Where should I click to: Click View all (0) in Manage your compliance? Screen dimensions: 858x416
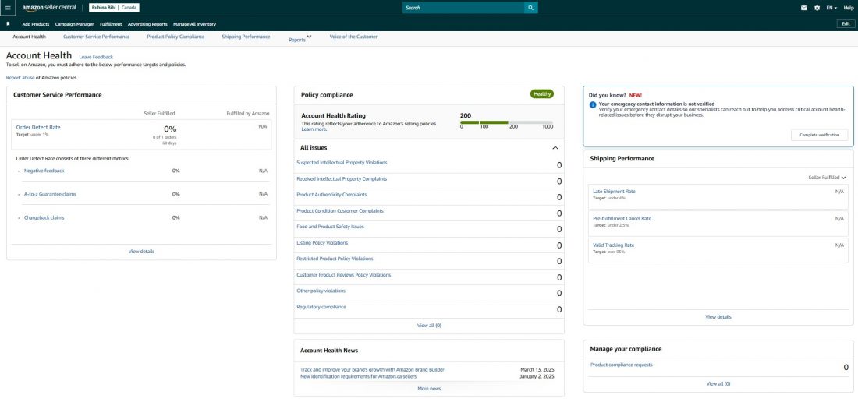point(718,384)
